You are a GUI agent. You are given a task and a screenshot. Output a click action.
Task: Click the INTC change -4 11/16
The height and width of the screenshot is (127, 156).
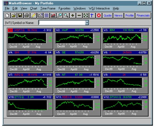(47, 75)
